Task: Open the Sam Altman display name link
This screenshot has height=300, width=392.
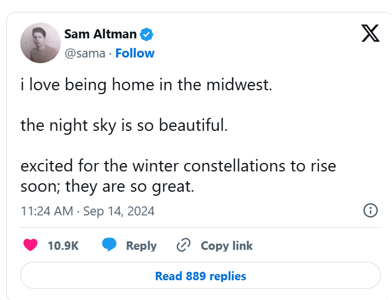Action: point(100,34)
